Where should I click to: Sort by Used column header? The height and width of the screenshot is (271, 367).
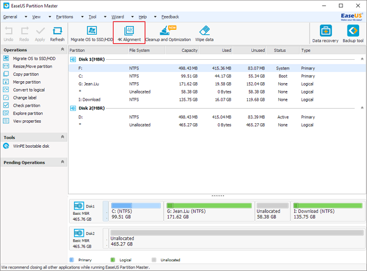click(x=216, y=50)
